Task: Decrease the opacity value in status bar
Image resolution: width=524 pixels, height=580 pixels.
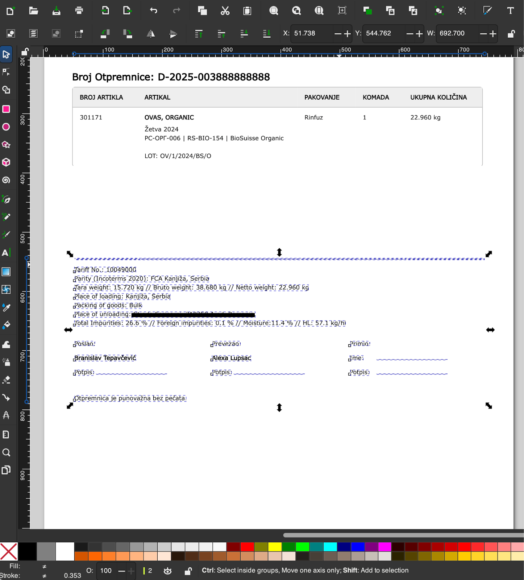Action: coord(122,571)
